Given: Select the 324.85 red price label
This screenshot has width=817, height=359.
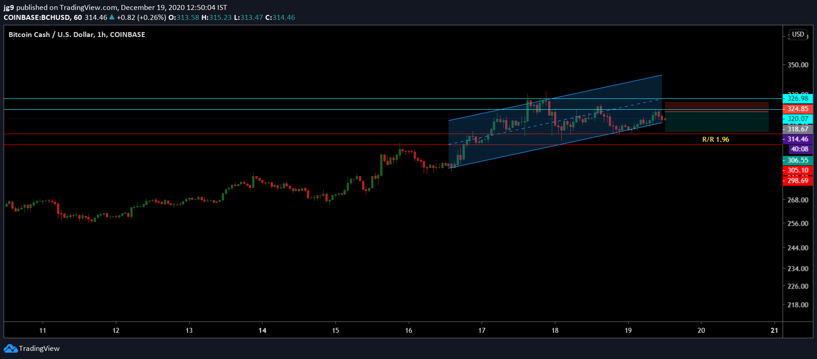Looking at the screenshot, I should coord(798,109).
